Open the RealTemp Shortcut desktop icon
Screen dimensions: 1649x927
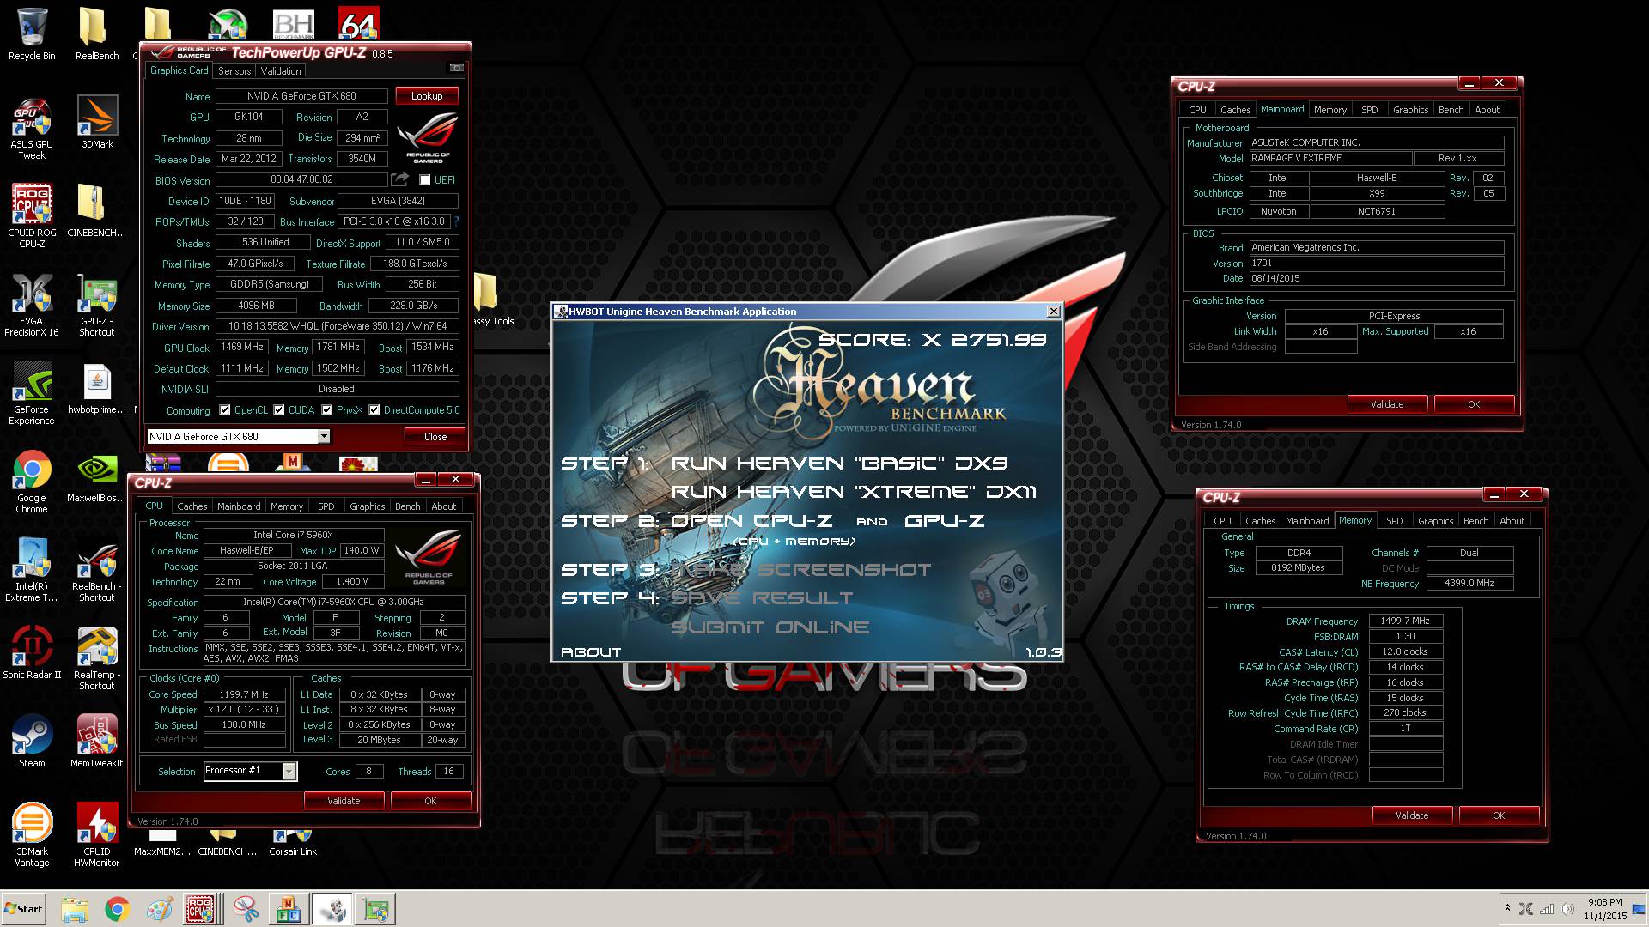(97, 658)
